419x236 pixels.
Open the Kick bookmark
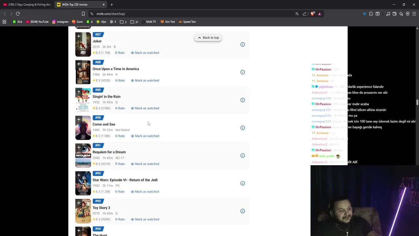pos(18,22)
